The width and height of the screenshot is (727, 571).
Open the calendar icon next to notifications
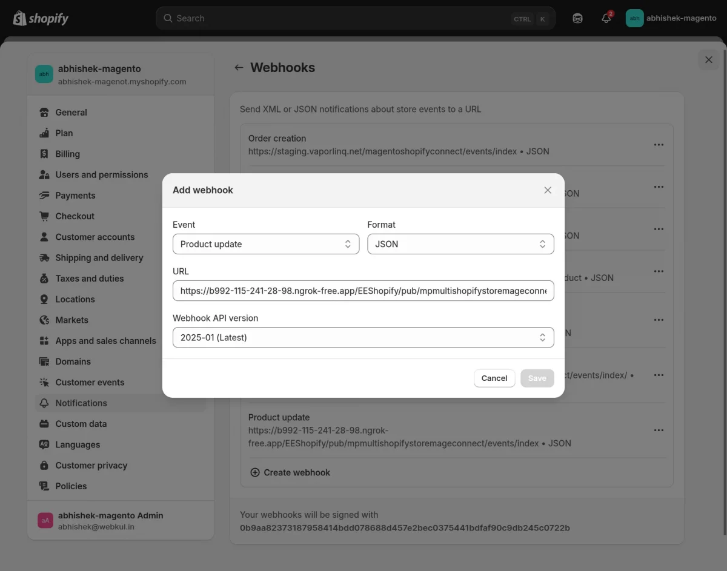click(577, 18)
